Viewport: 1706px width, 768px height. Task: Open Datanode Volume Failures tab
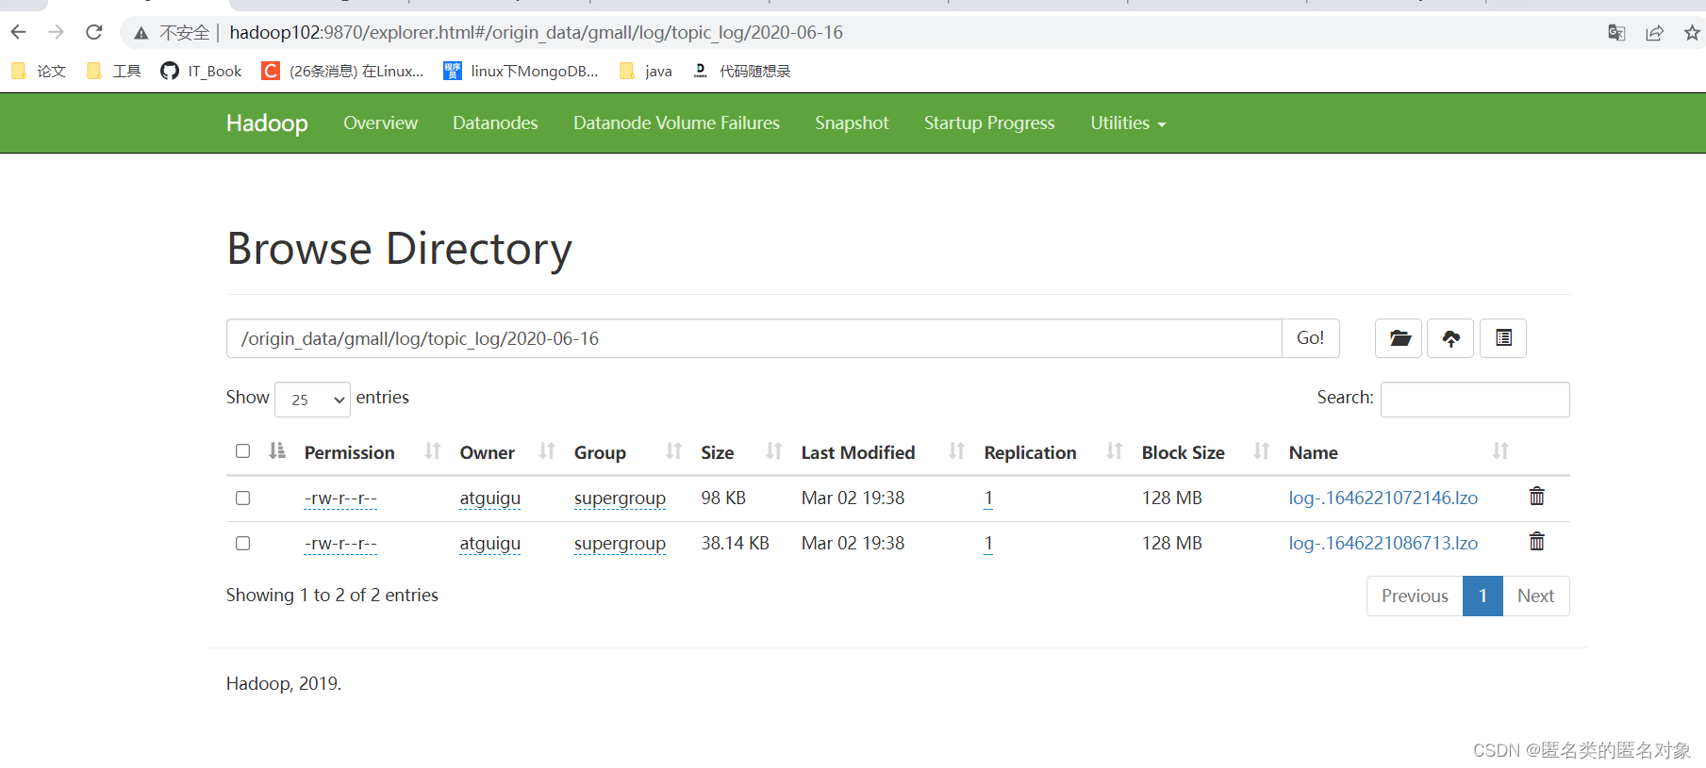676,123
